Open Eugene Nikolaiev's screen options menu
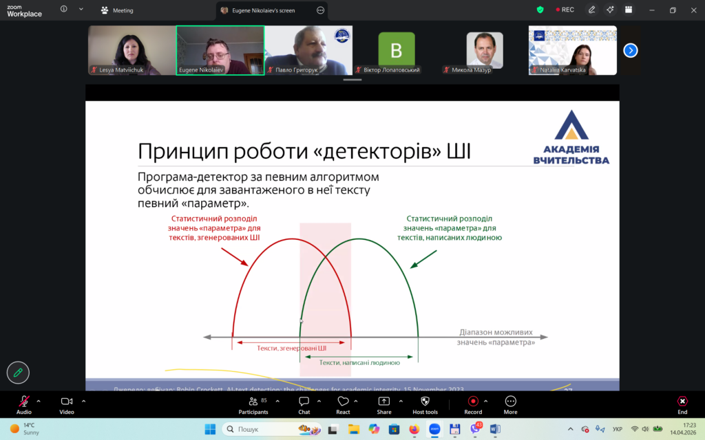The height and width of the screenshot is (440, 705). point(320,10)
